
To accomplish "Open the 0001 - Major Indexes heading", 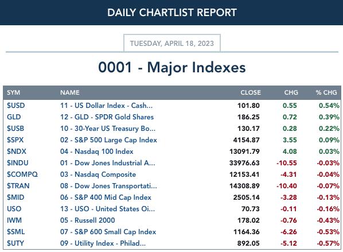I will point(172,67).
